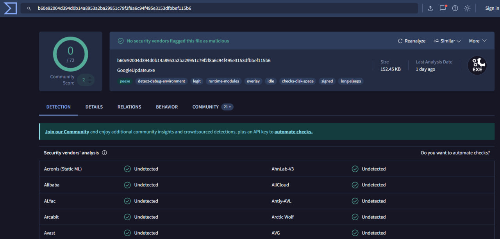Image resolution: width=500 pixels, height=239 pixels.
Task: Click the green check on the no-malicious-flags banner
Action: tap(120, 40)
